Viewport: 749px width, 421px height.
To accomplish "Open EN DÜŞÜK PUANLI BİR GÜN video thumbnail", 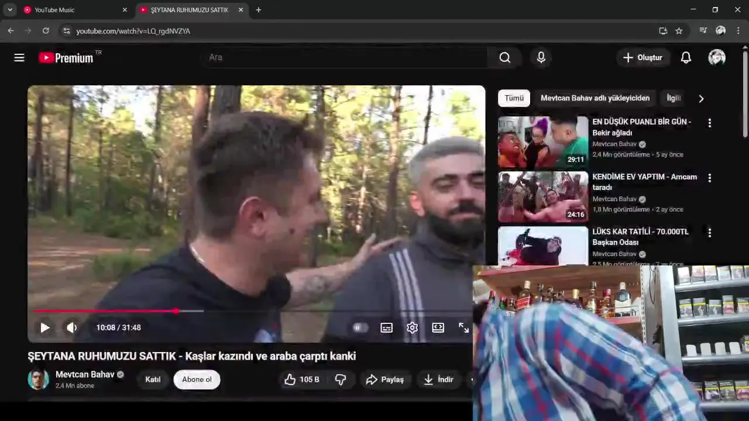I will pyautogui.click(x=543, y=142).
